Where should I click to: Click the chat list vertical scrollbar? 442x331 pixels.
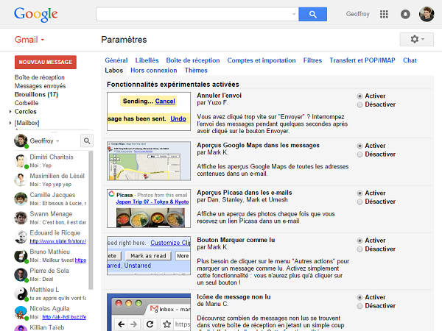(91, 221)
